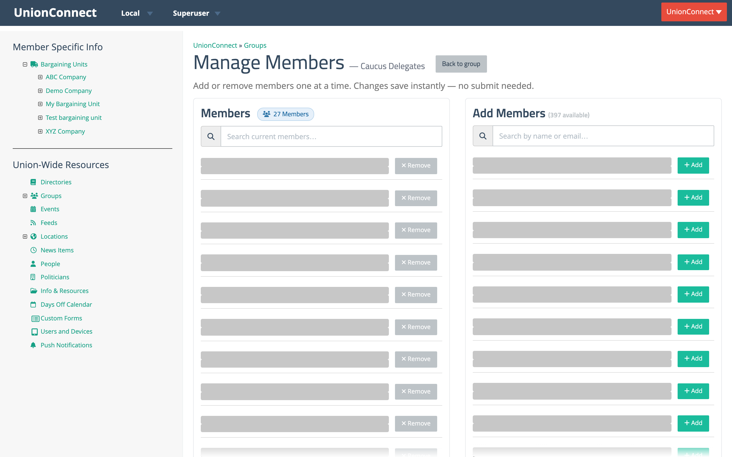Open the red UnionConnect account dropdown
732x457 pixels.
694,12
